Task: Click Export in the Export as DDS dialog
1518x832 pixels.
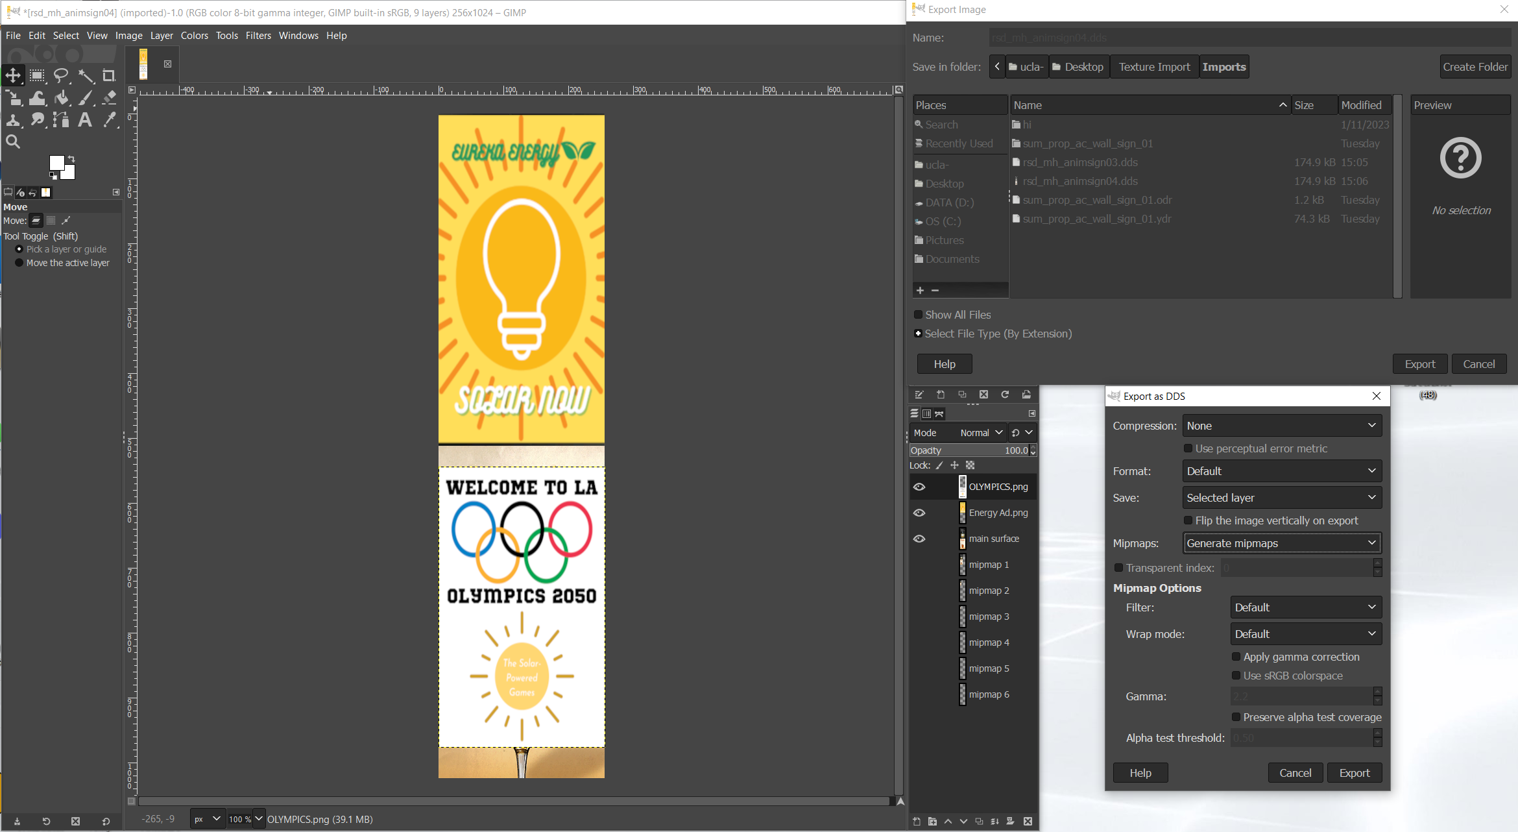Action: (x=1354, y=773)
